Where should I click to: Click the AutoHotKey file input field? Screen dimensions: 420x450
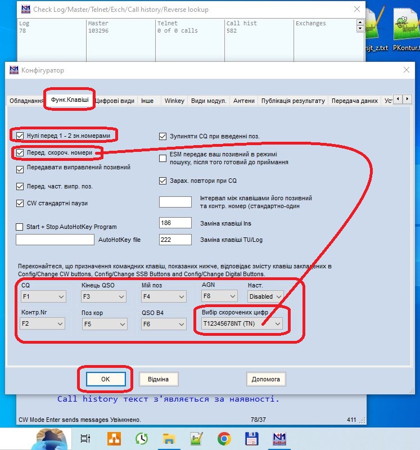coord(55,240)
